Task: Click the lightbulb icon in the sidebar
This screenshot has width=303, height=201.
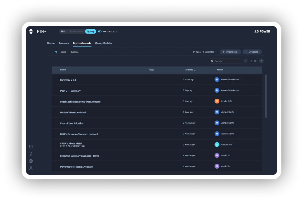Action: pos(31,154)
